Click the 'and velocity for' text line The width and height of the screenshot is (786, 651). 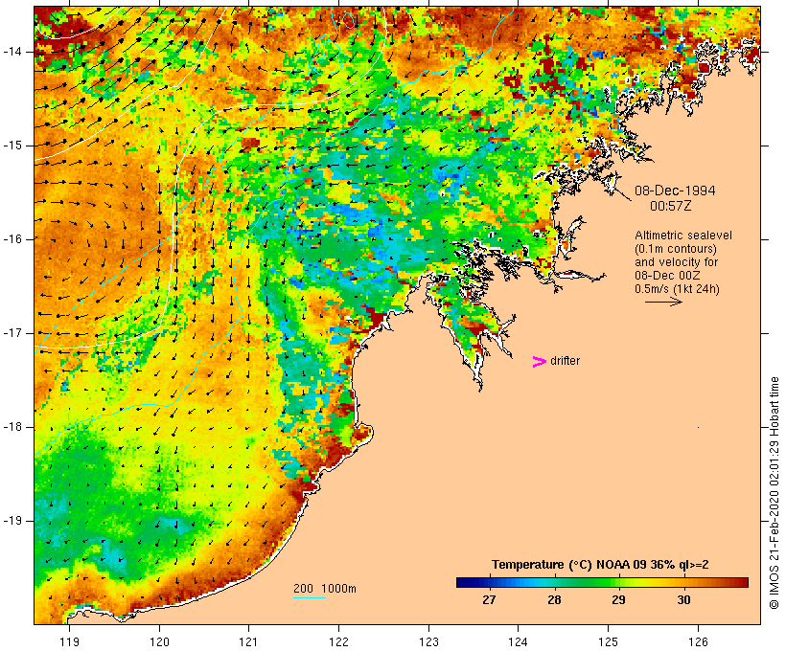(x=676, y=262)
